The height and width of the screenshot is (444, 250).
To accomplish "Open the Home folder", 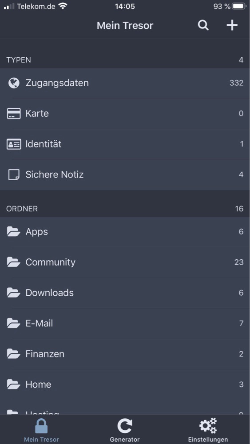I will pos(125,384).
